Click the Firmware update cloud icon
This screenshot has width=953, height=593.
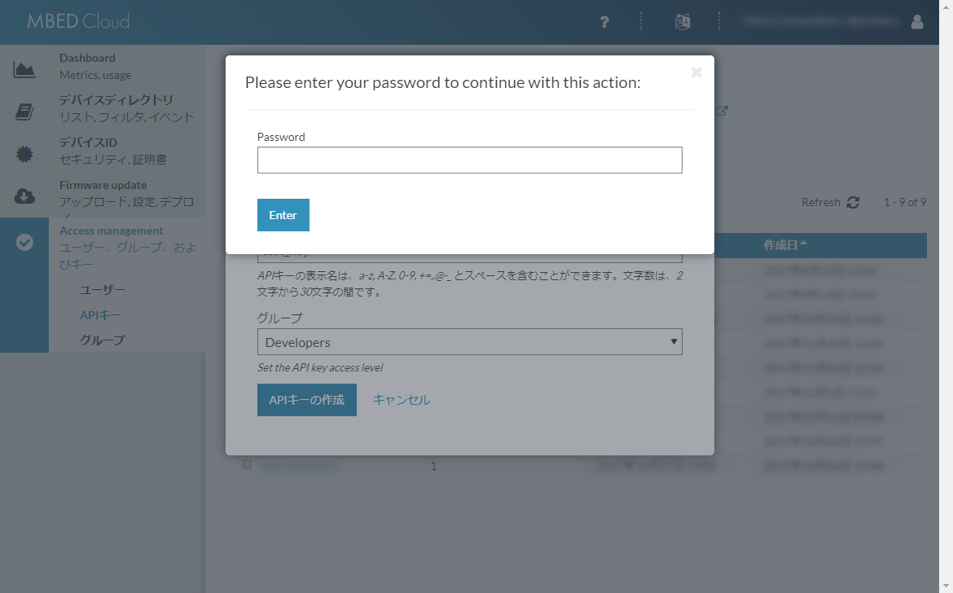[x=24, y=196]
